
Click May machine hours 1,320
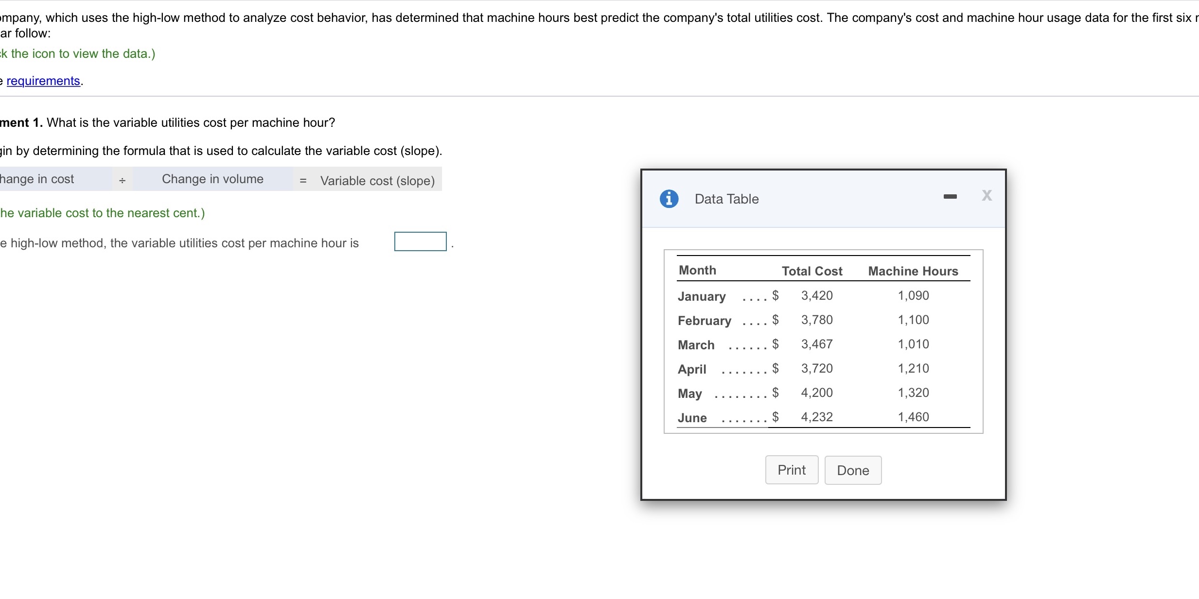(913, 393)
